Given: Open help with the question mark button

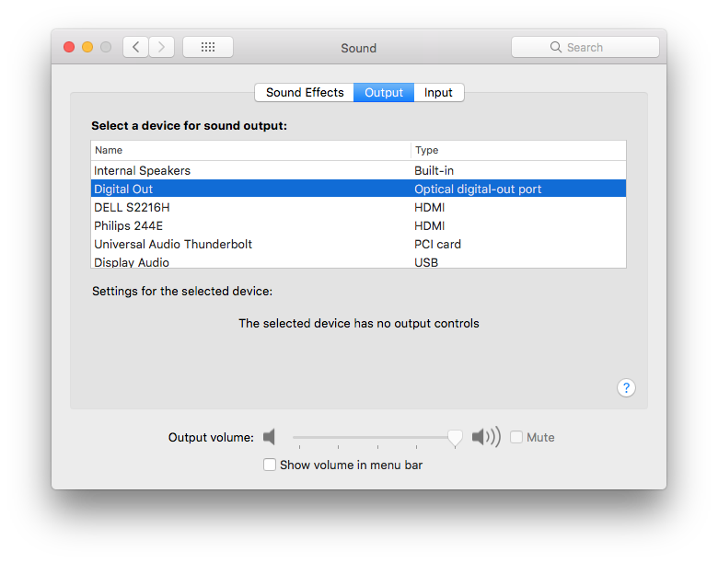Looking at the screenshot, I should point(626,387).
